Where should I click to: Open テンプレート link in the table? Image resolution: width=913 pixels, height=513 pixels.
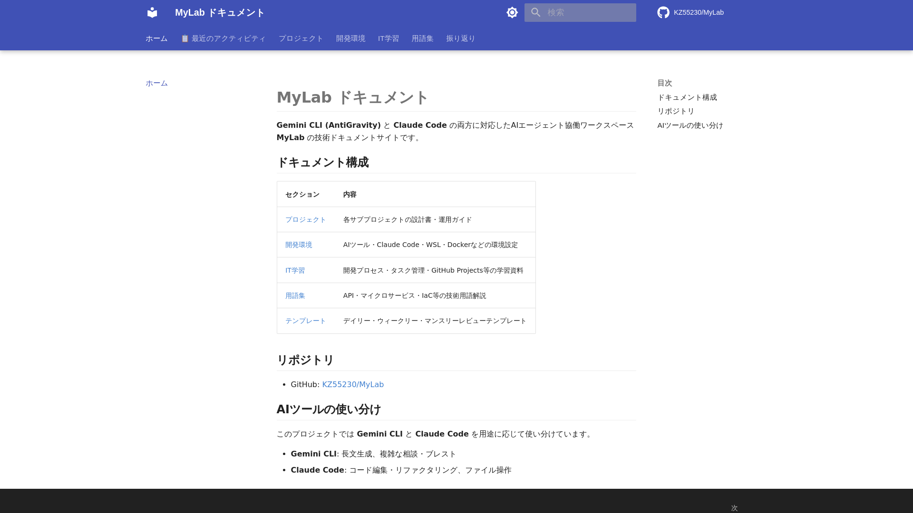click(x=305, y=321)
